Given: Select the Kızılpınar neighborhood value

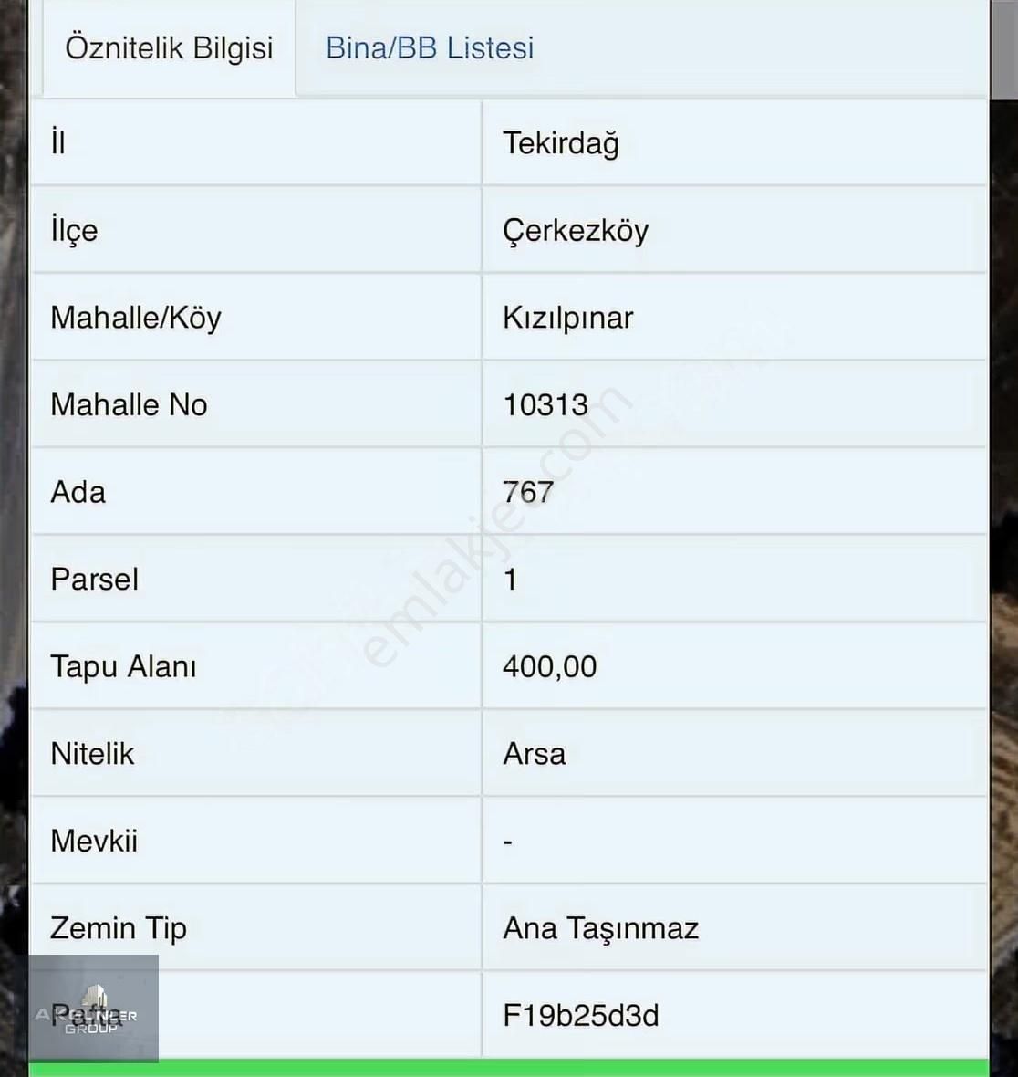Looking at the screenshot, I should point(567,318).
